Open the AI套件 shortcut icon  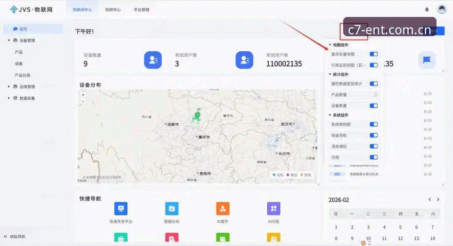click(223, 208)
